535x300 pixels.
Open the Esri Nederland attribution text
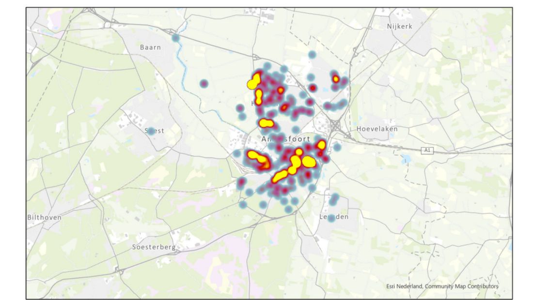pyautogui.click(x=442, y=286)
